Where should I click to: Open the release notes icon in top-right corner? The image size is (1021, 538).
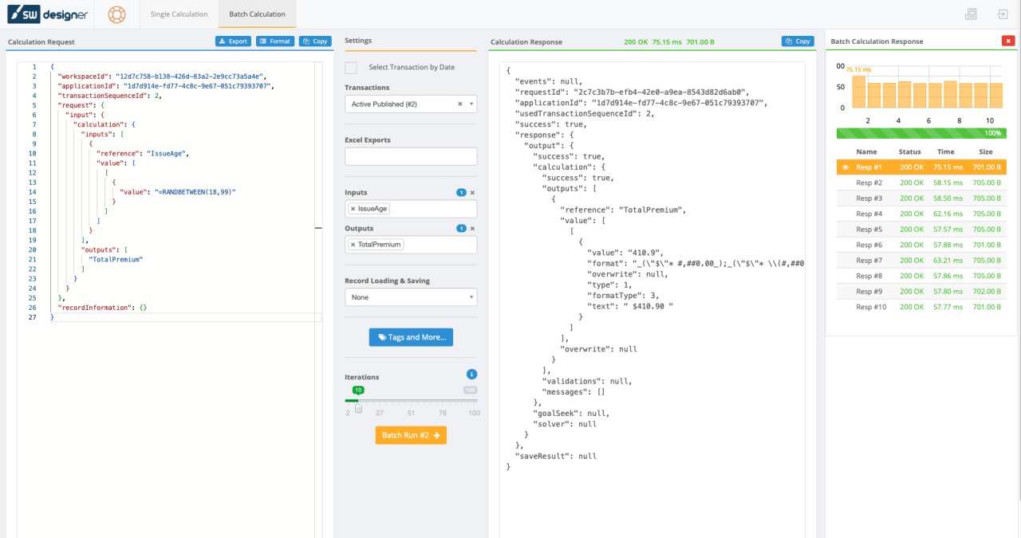971,14
